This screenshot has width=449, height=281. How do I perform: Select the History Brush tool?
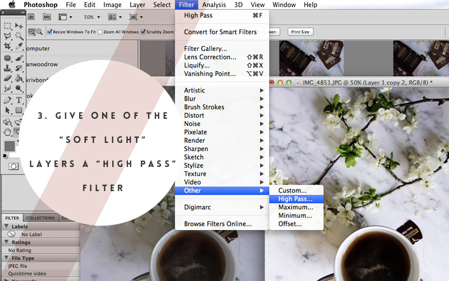coord(19,68)
